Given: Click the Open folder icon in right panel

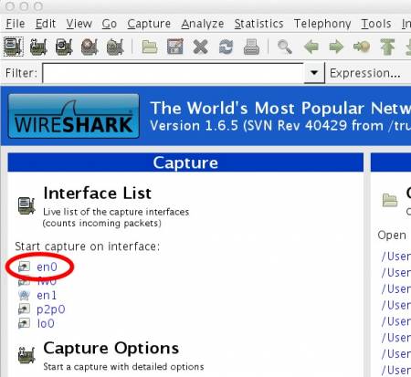Looking at the screenshot, I should click(x=390, y=200).
